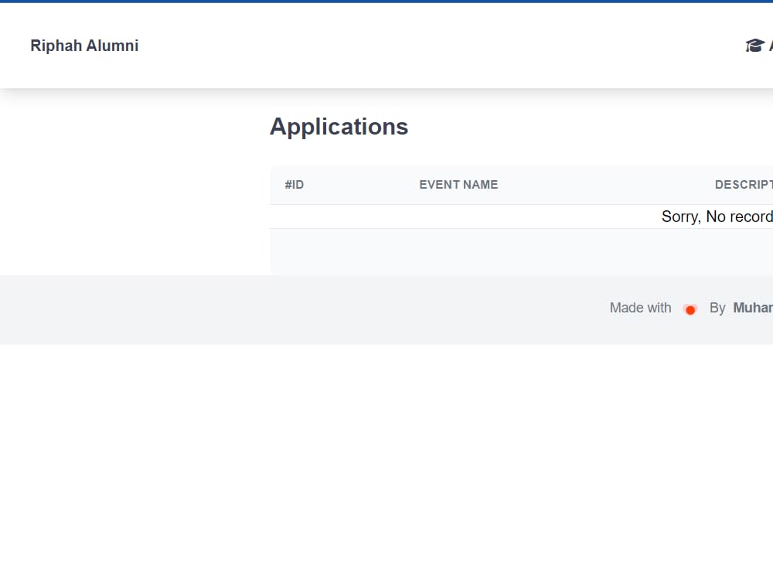
Task: Select the #ID column header
Action: tap(295, 185)
